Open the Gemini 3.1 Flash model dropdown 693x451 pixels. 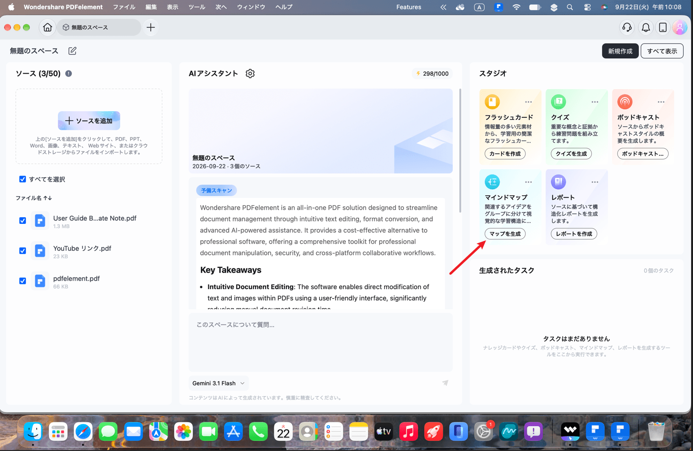pyautogui.click(x=219, y=383)
